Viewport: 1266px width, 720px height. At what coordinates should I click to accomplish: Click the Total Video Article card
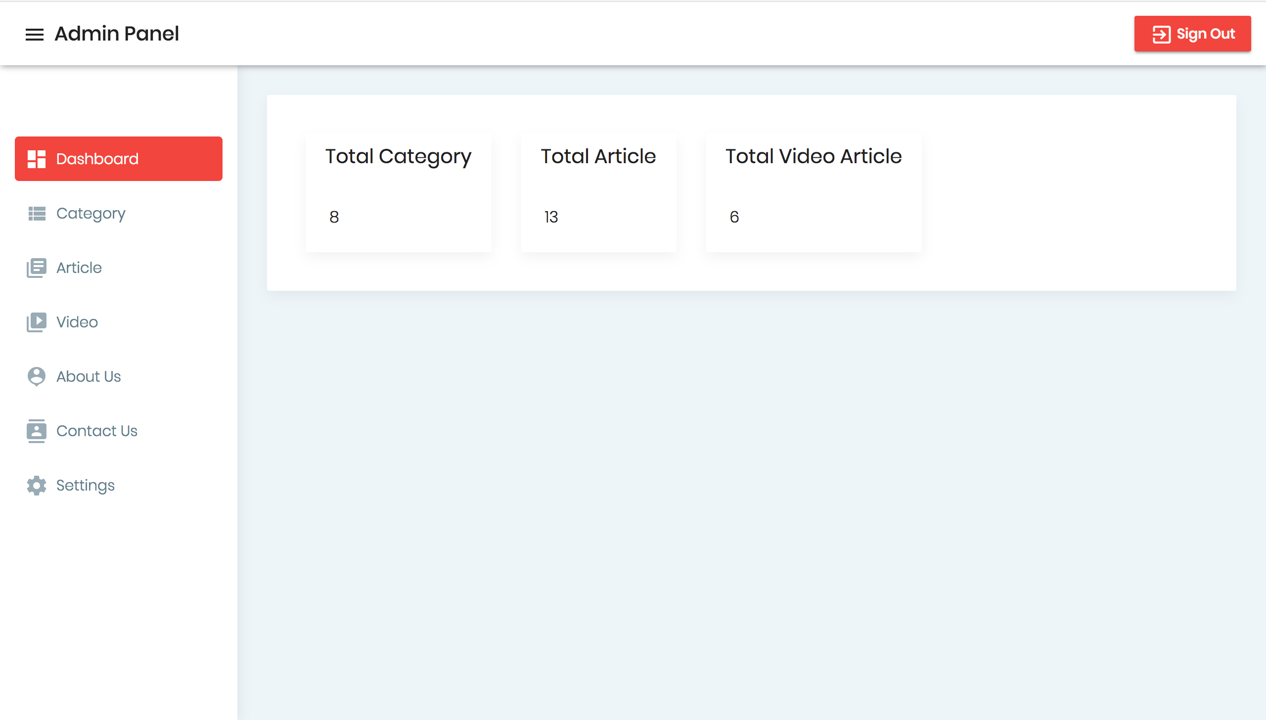point(814,193)
